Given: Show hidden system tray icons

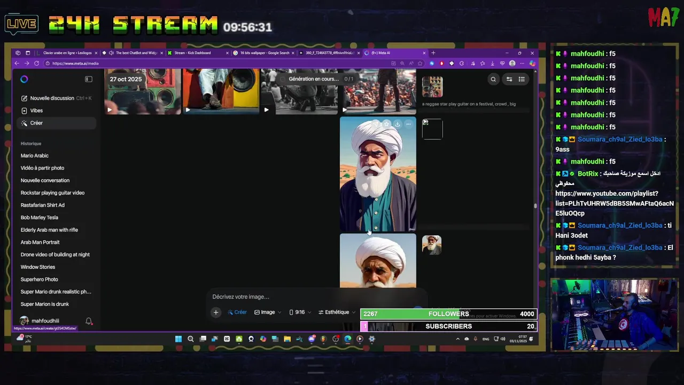Looking at the screenshot, I should (457, 339).
